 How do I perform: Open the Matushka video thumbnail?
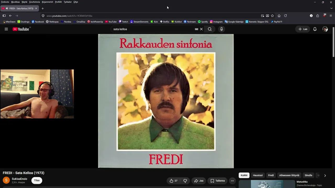[267, 184]
